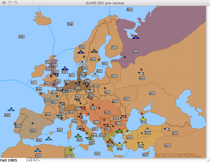Click the second dotted button in status bar

coord(34,160)
